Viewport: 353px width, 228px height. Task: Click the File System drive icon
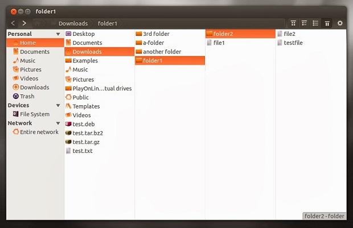16,114
